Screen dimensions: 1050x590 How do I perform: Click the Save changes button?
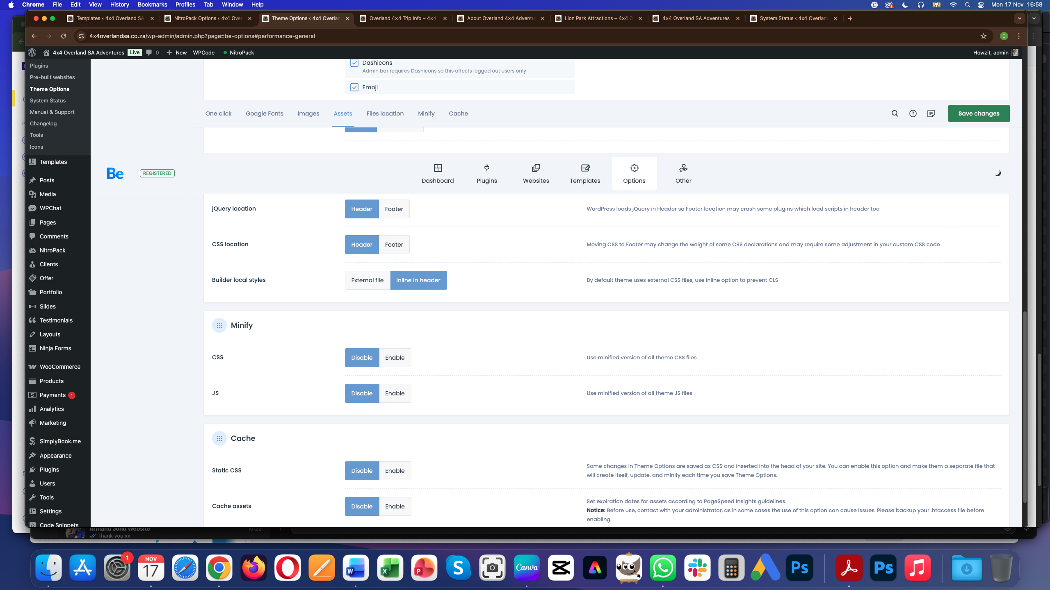tap(978, 113)
